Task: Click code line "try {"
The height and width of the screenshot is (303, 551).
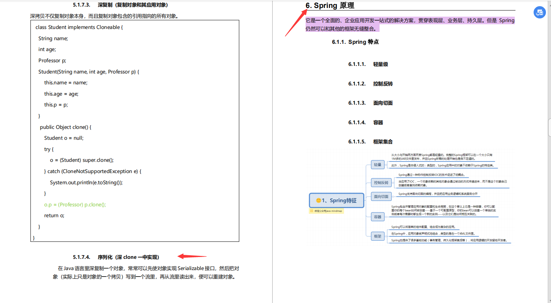Action: 49,149
